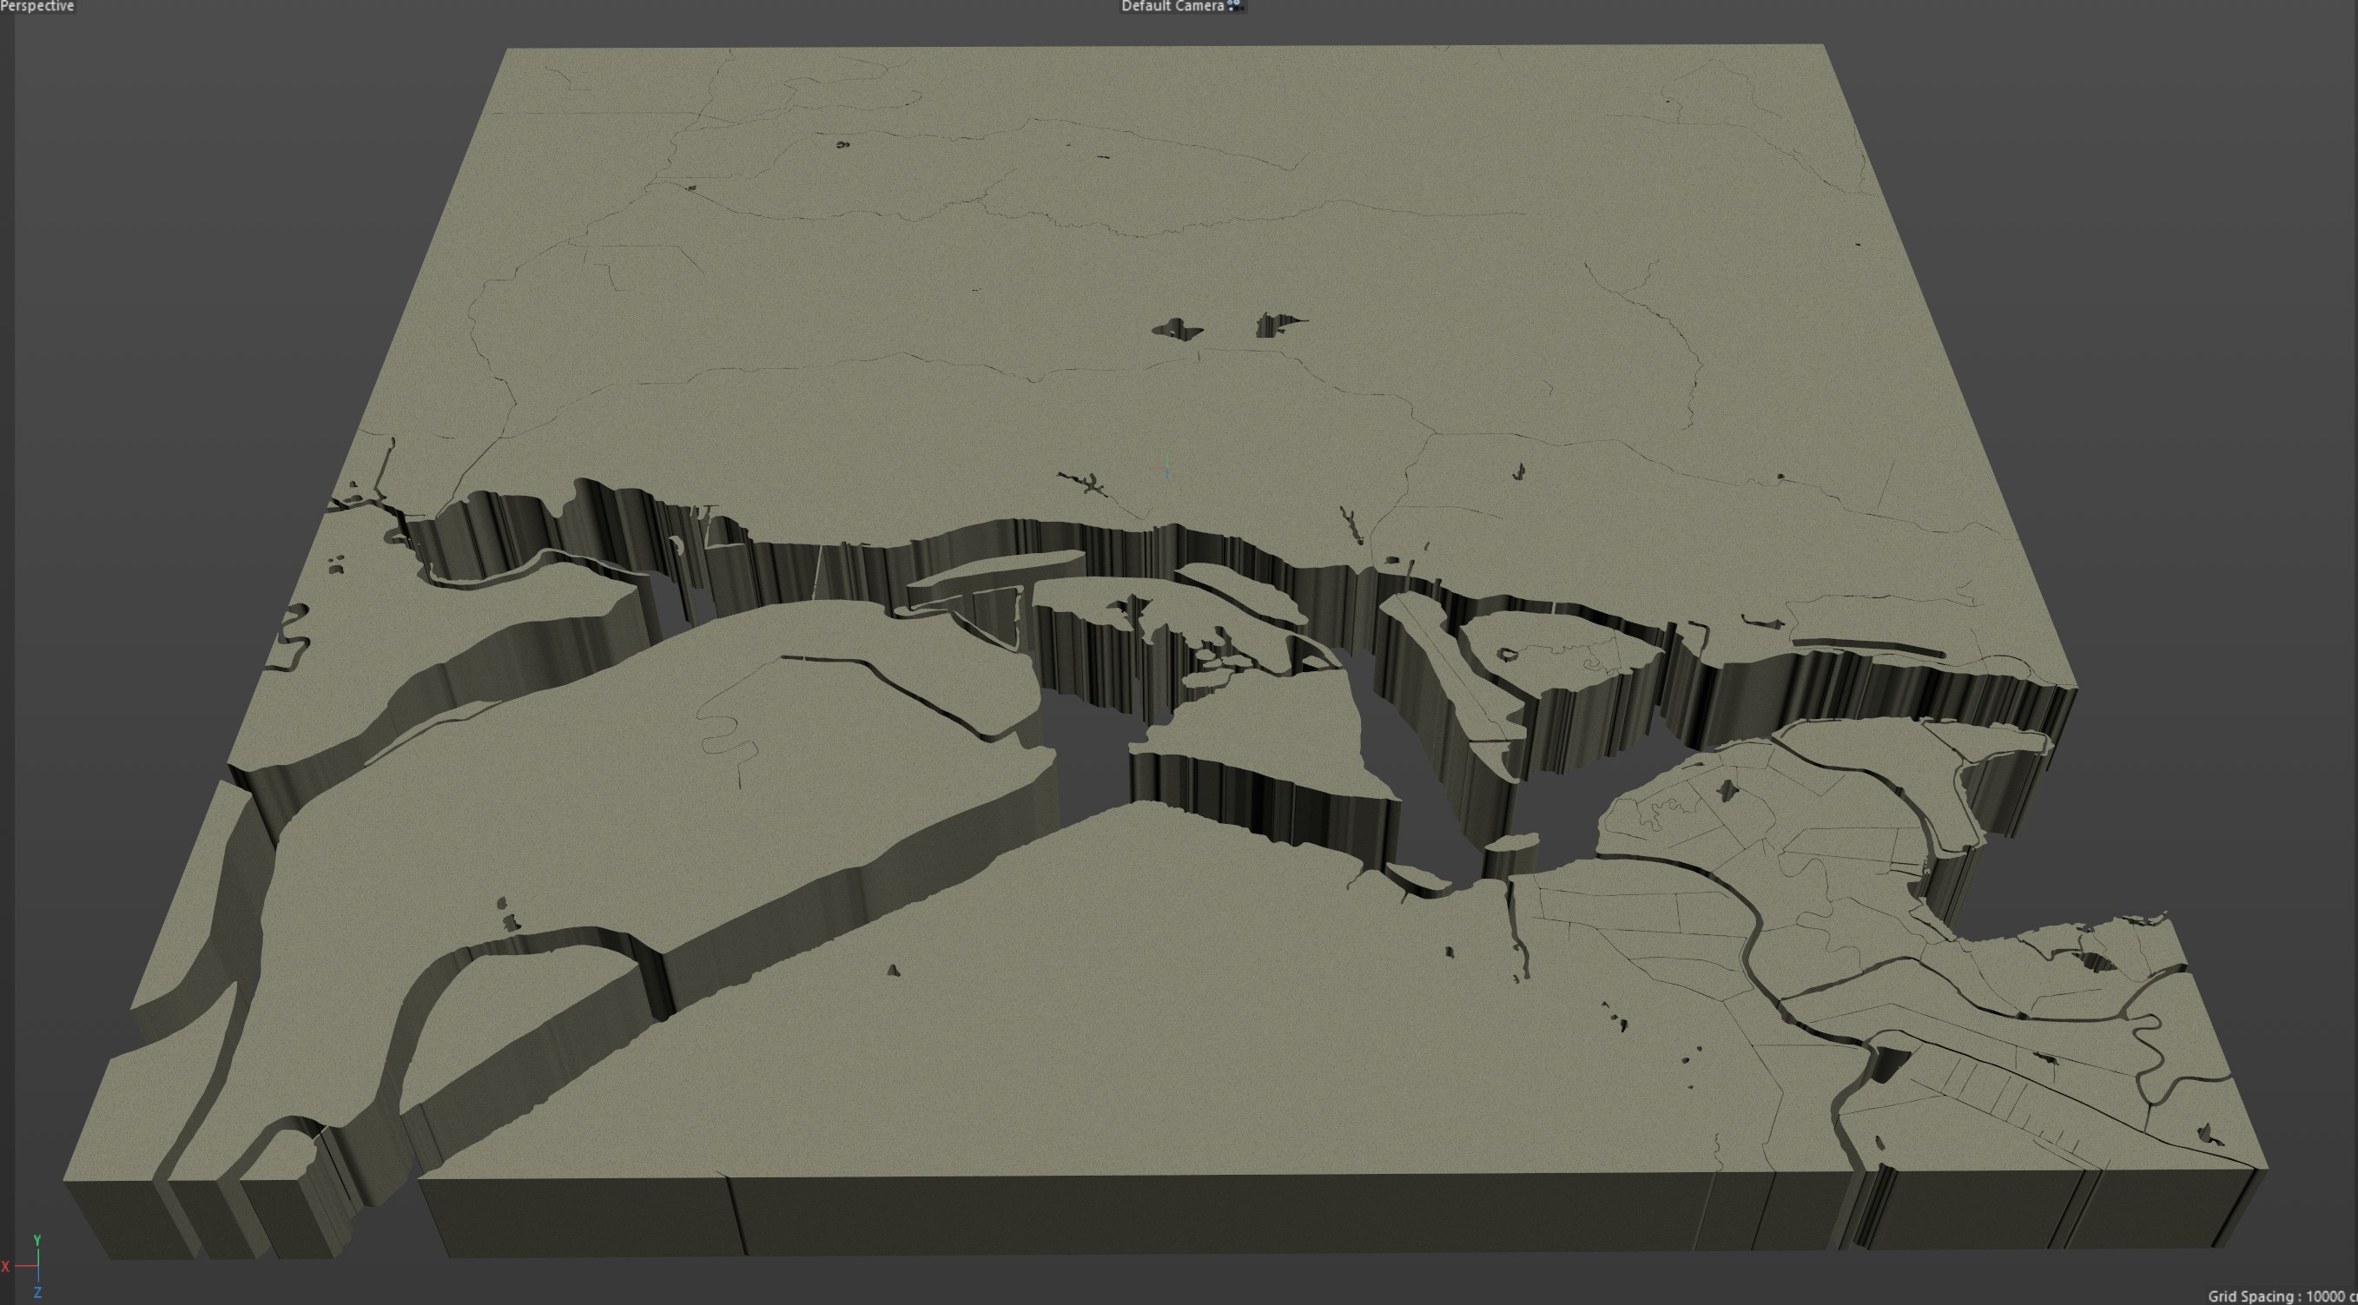
Task: Click the red X axis label
Action: [x=5, y=1267]
